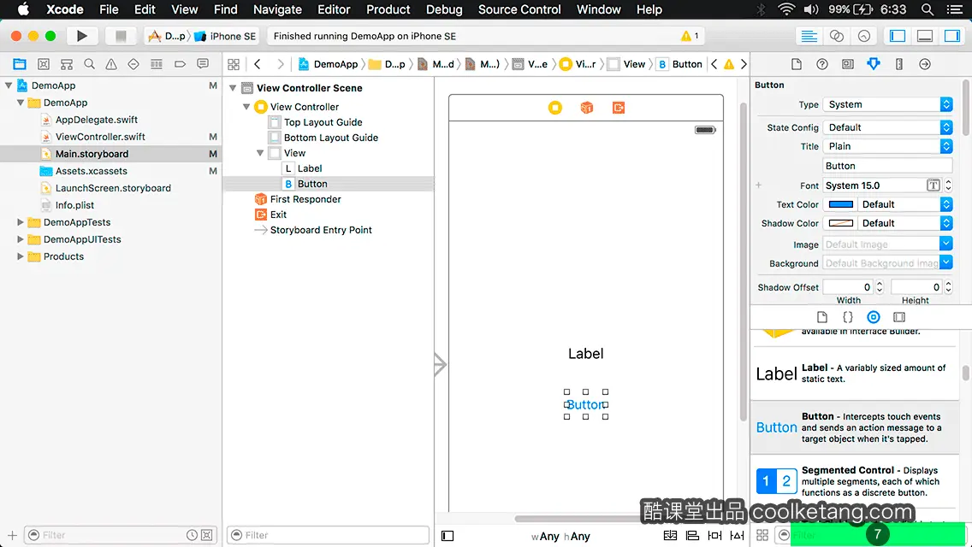This screenshot has width=972, height=547.
Task: Open the Identity inspector
Action: tap(847, 64)
